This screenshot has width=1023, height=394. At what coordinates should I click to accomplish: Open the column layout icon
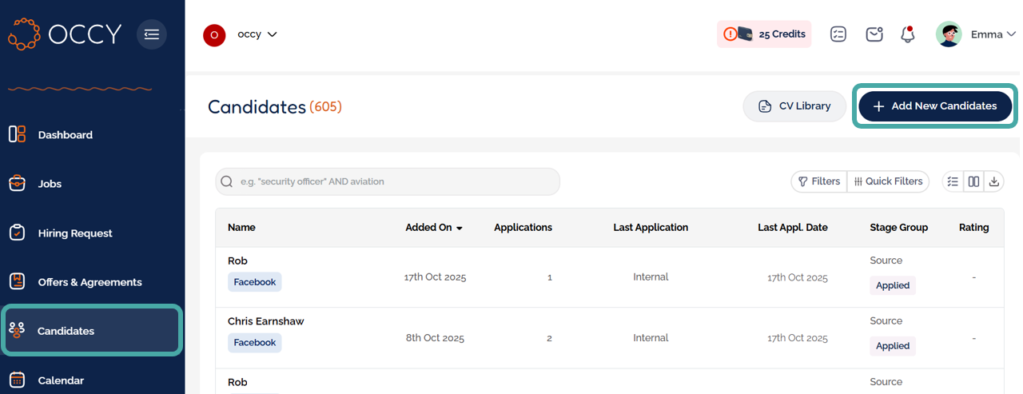coord(973,181)
